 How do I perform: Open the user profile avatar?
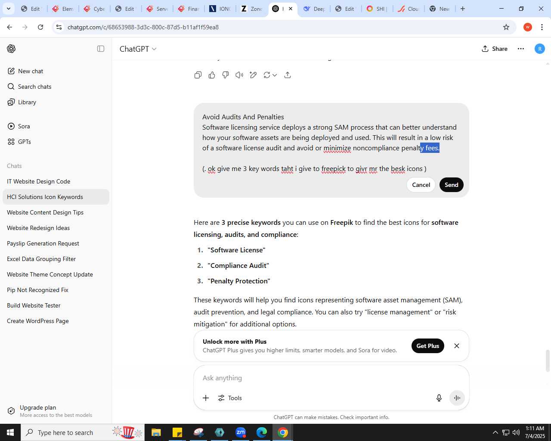click(540, 49)
